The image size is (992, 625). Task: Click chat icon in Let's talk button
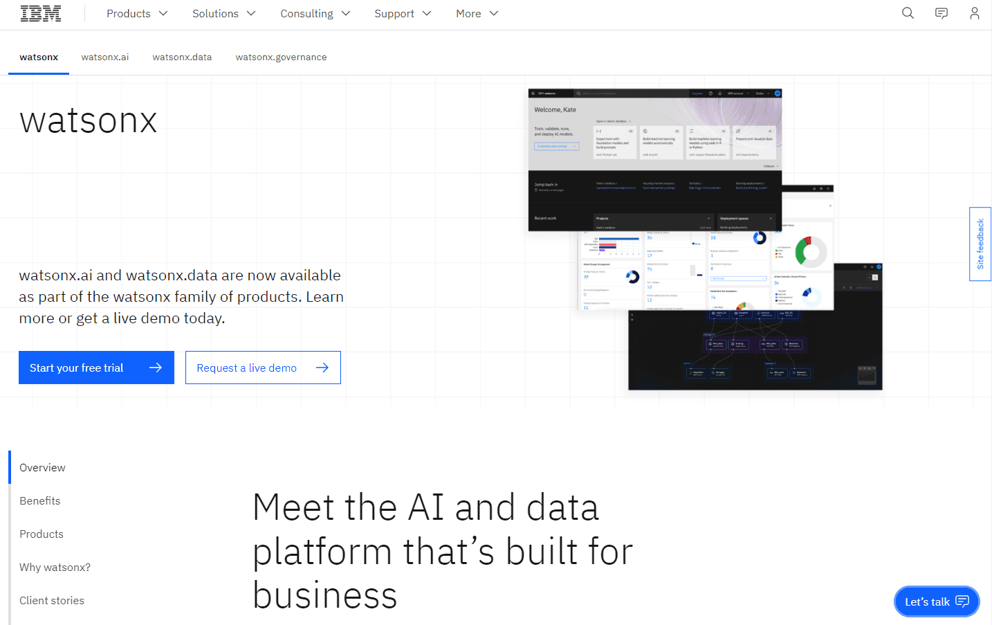(962, 601)
